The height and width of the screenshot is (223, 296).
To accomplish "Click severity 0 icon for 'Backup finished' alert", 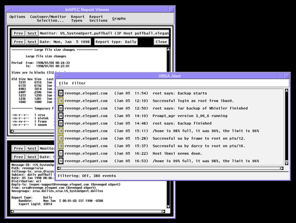I will coord(61,124).
